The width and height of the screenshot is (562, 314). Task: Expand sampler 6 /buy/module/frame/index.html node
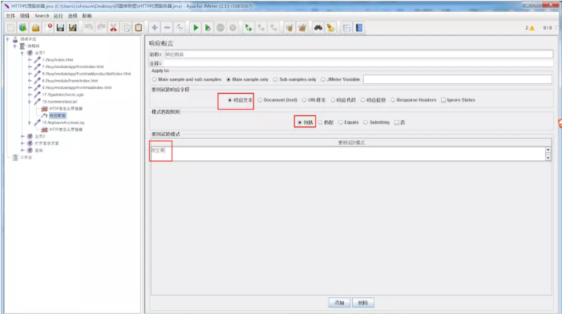click(30, 81)
